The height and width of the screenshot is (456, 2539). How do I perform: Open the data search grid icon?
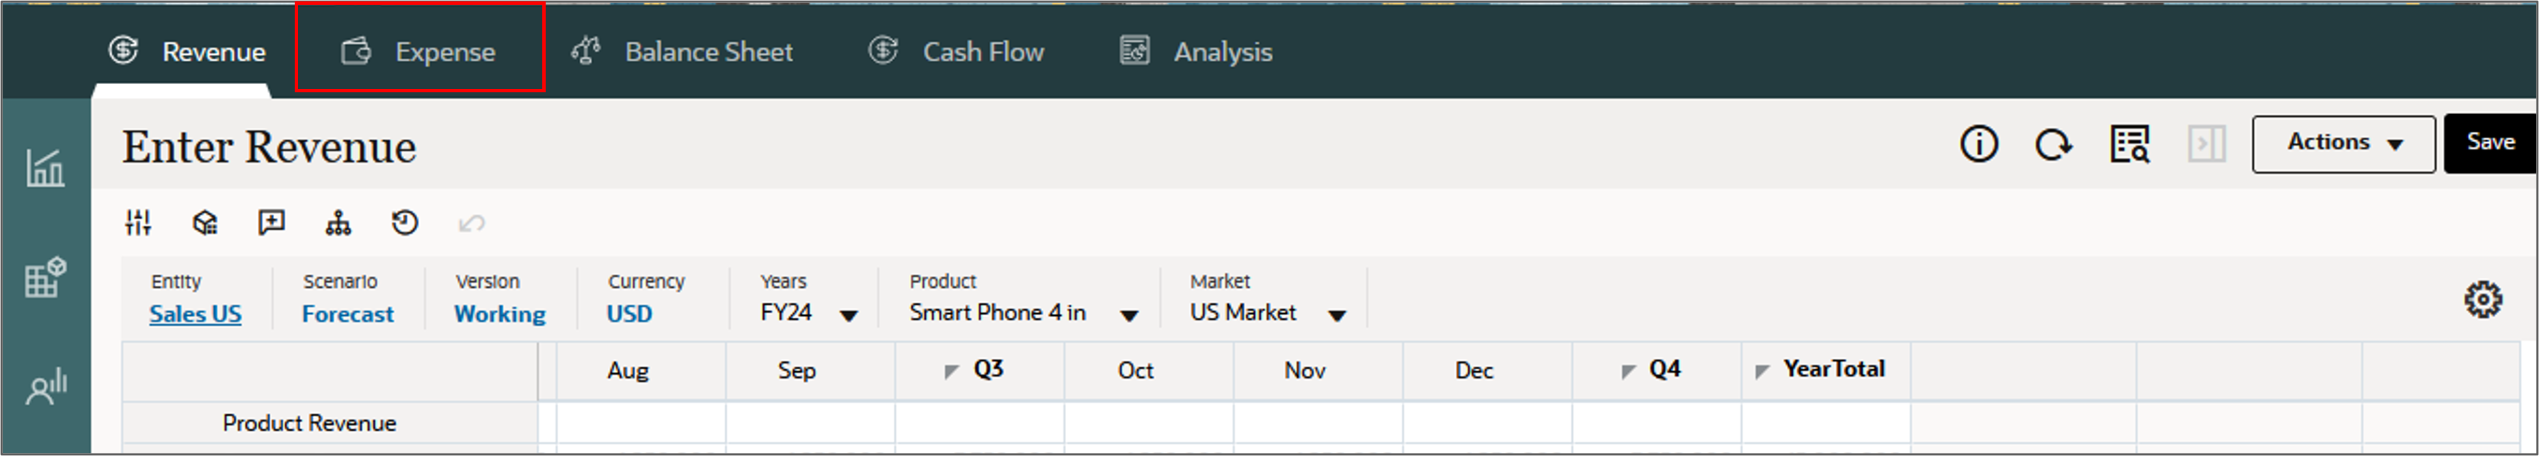click(x=2129, y=145)
